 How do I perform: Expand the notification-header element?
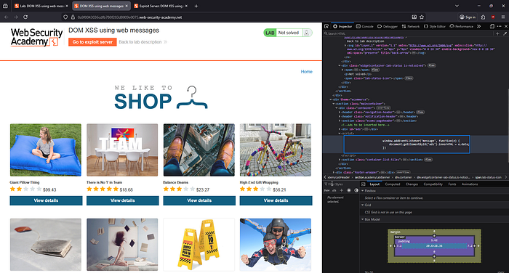[x=340, y=116]
